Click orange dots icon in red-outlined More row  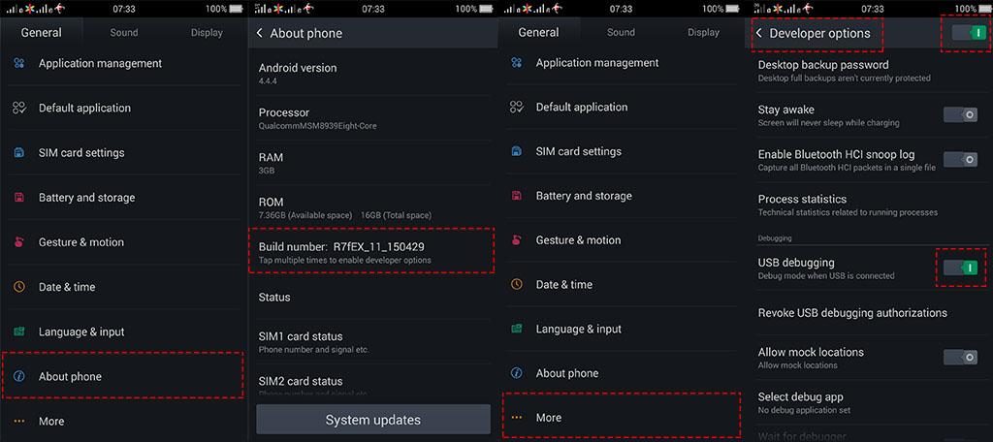click(517, 418)
